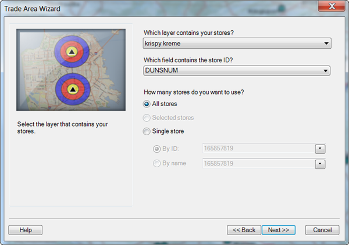Pick the By name radio option
Viewport: 349px width, 245px height.
click(x=156, y=164)
